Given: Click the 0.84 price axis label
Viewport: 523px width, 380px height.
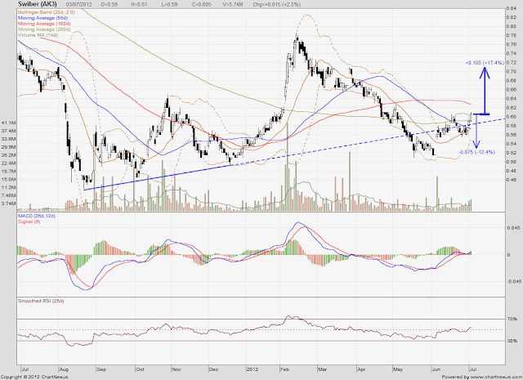Looking at the screenshot, I should point(512,8).
